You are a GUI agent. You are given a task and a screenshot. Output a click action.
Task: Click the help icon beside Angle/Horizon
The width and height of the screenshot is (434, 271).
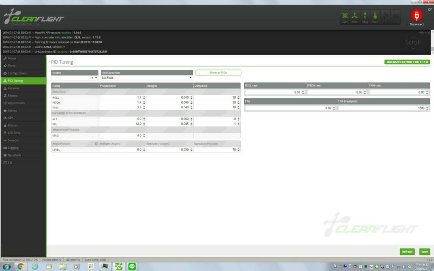pos(96,144)
